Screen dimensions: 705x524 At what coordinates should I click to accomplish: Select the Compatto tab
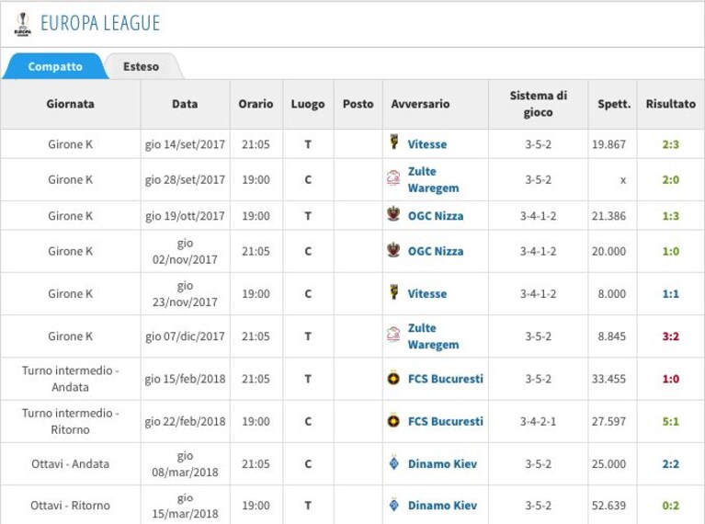click(x=55, y=66)
